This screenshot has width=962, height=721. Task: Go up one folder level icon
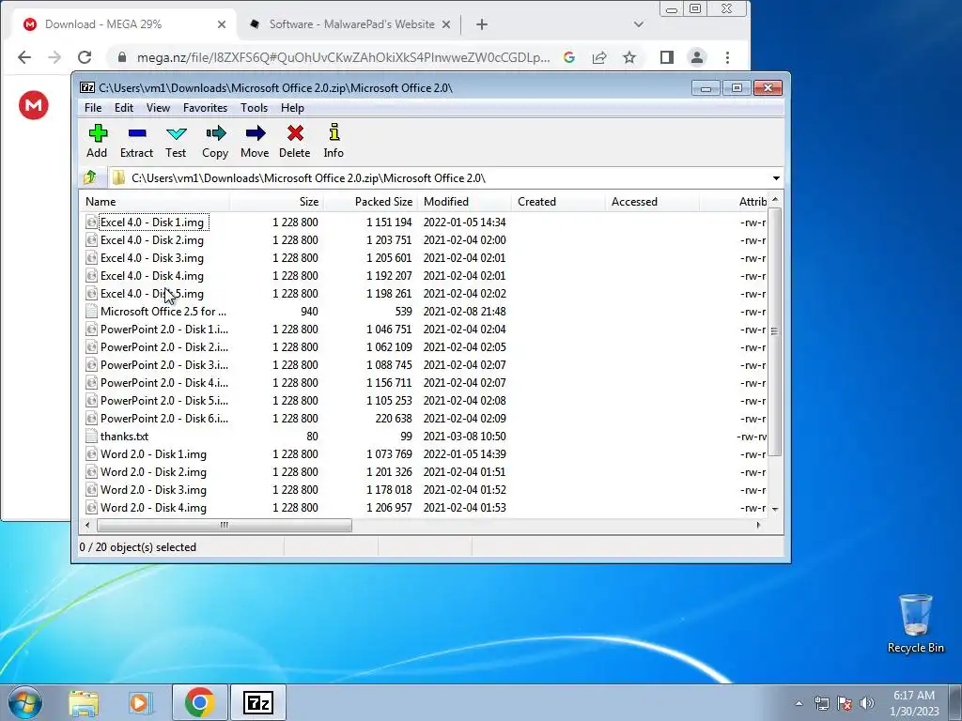(x=90, y=177)
